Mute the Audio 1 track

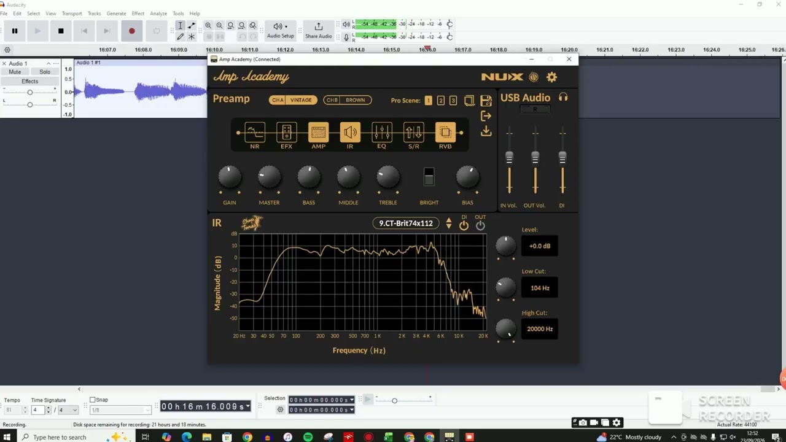pos(15,72)
